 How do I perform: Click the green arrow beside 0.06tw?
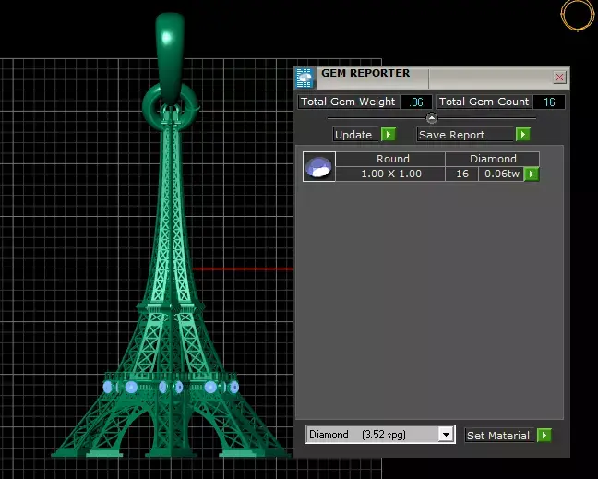point(532,174)
